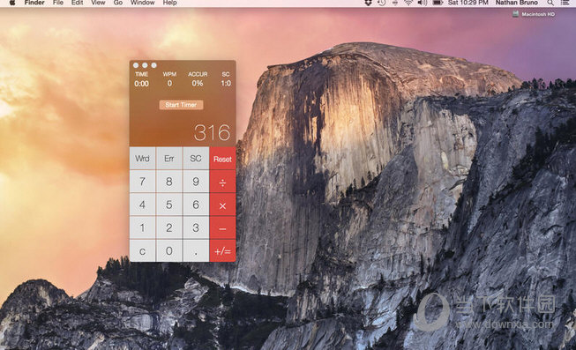Open the View menu
576x350 pixels.
[x=98, y=3]
